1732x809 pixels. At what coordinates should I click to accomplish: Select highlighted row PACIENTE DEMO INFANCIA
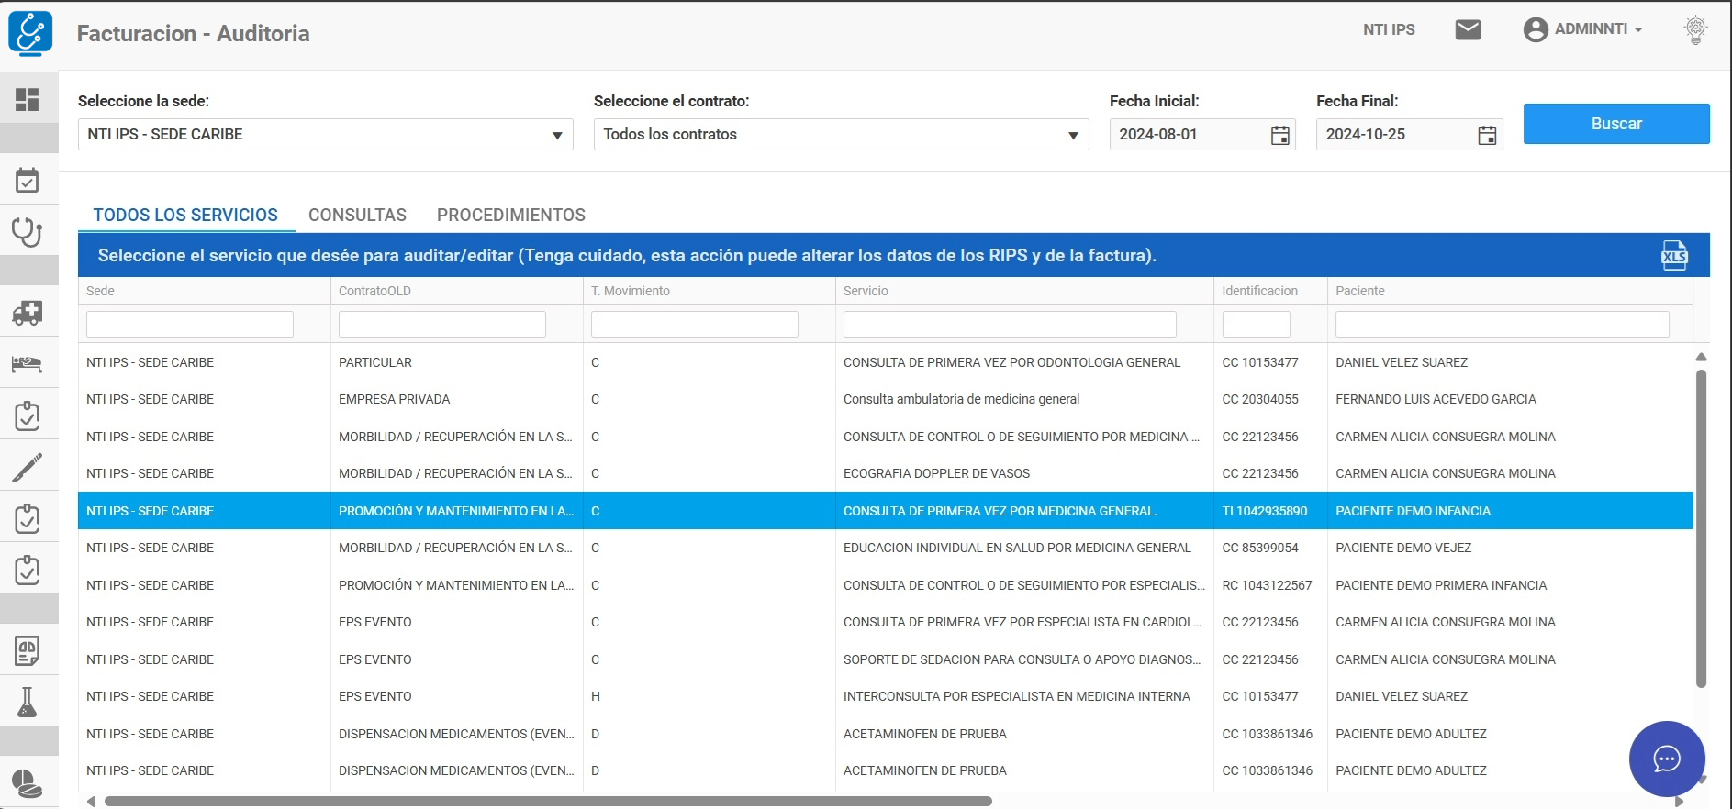pos(885,511)
